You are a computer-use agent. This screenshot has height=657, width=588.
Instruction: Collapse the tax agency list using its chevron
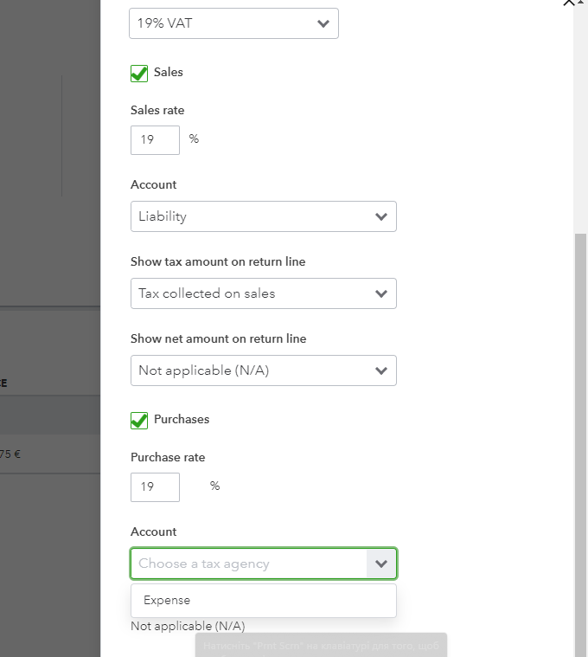pos(381,564)
